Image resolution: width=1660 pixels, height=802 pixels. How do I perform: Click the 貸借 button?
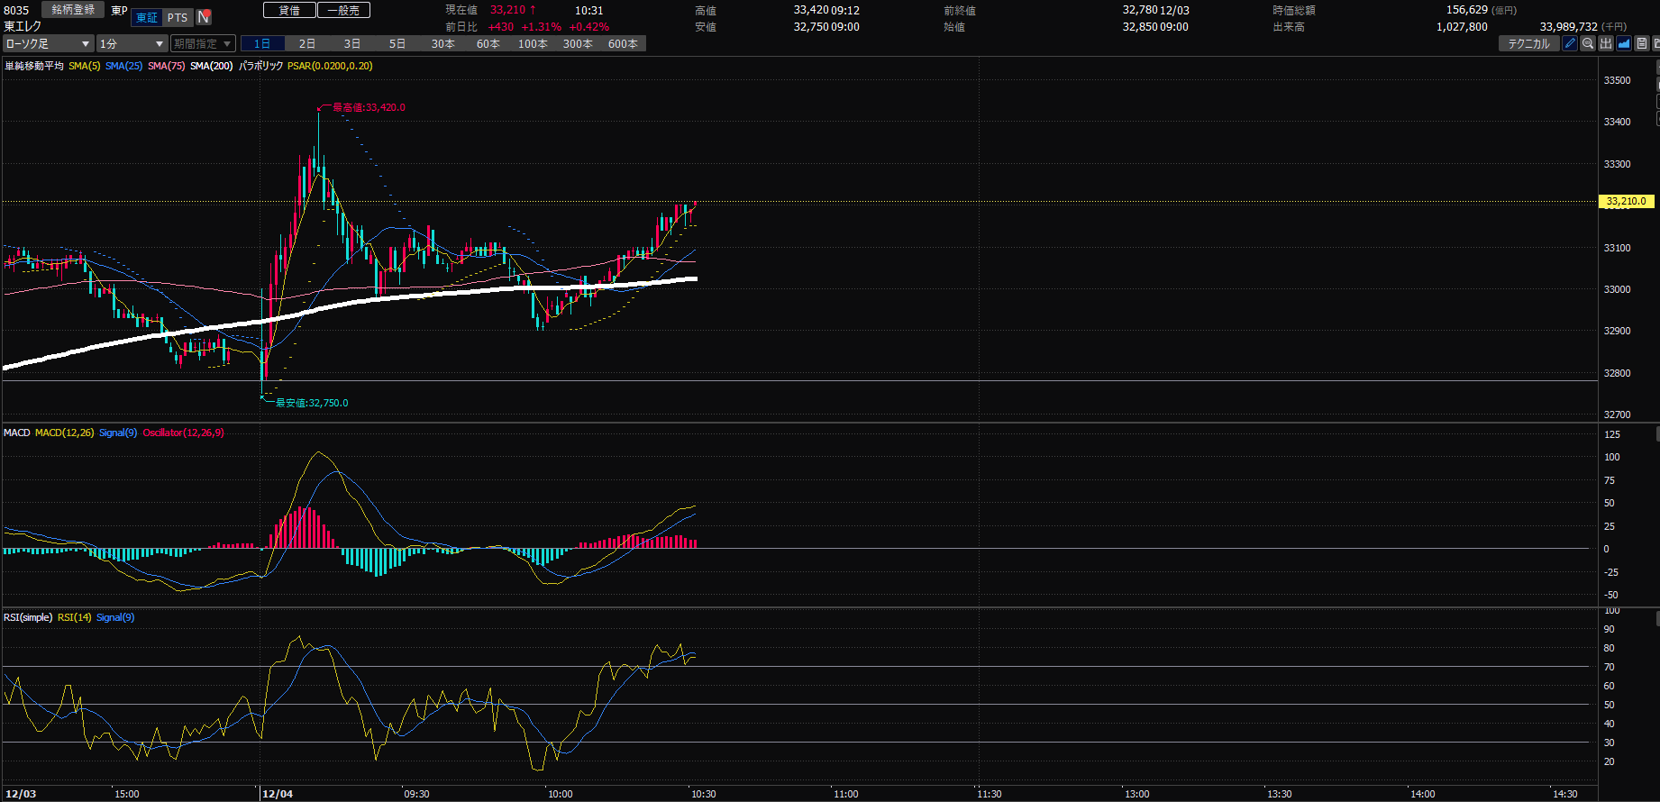289,10
